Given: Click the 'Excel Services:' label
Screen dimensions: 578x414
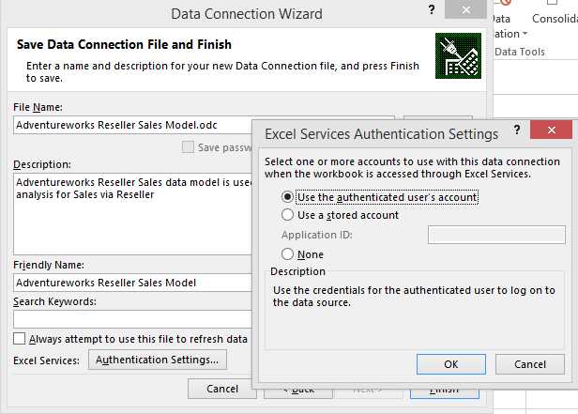Looking at the screenshot, I should pyautogui.click(x=47, y=360).
